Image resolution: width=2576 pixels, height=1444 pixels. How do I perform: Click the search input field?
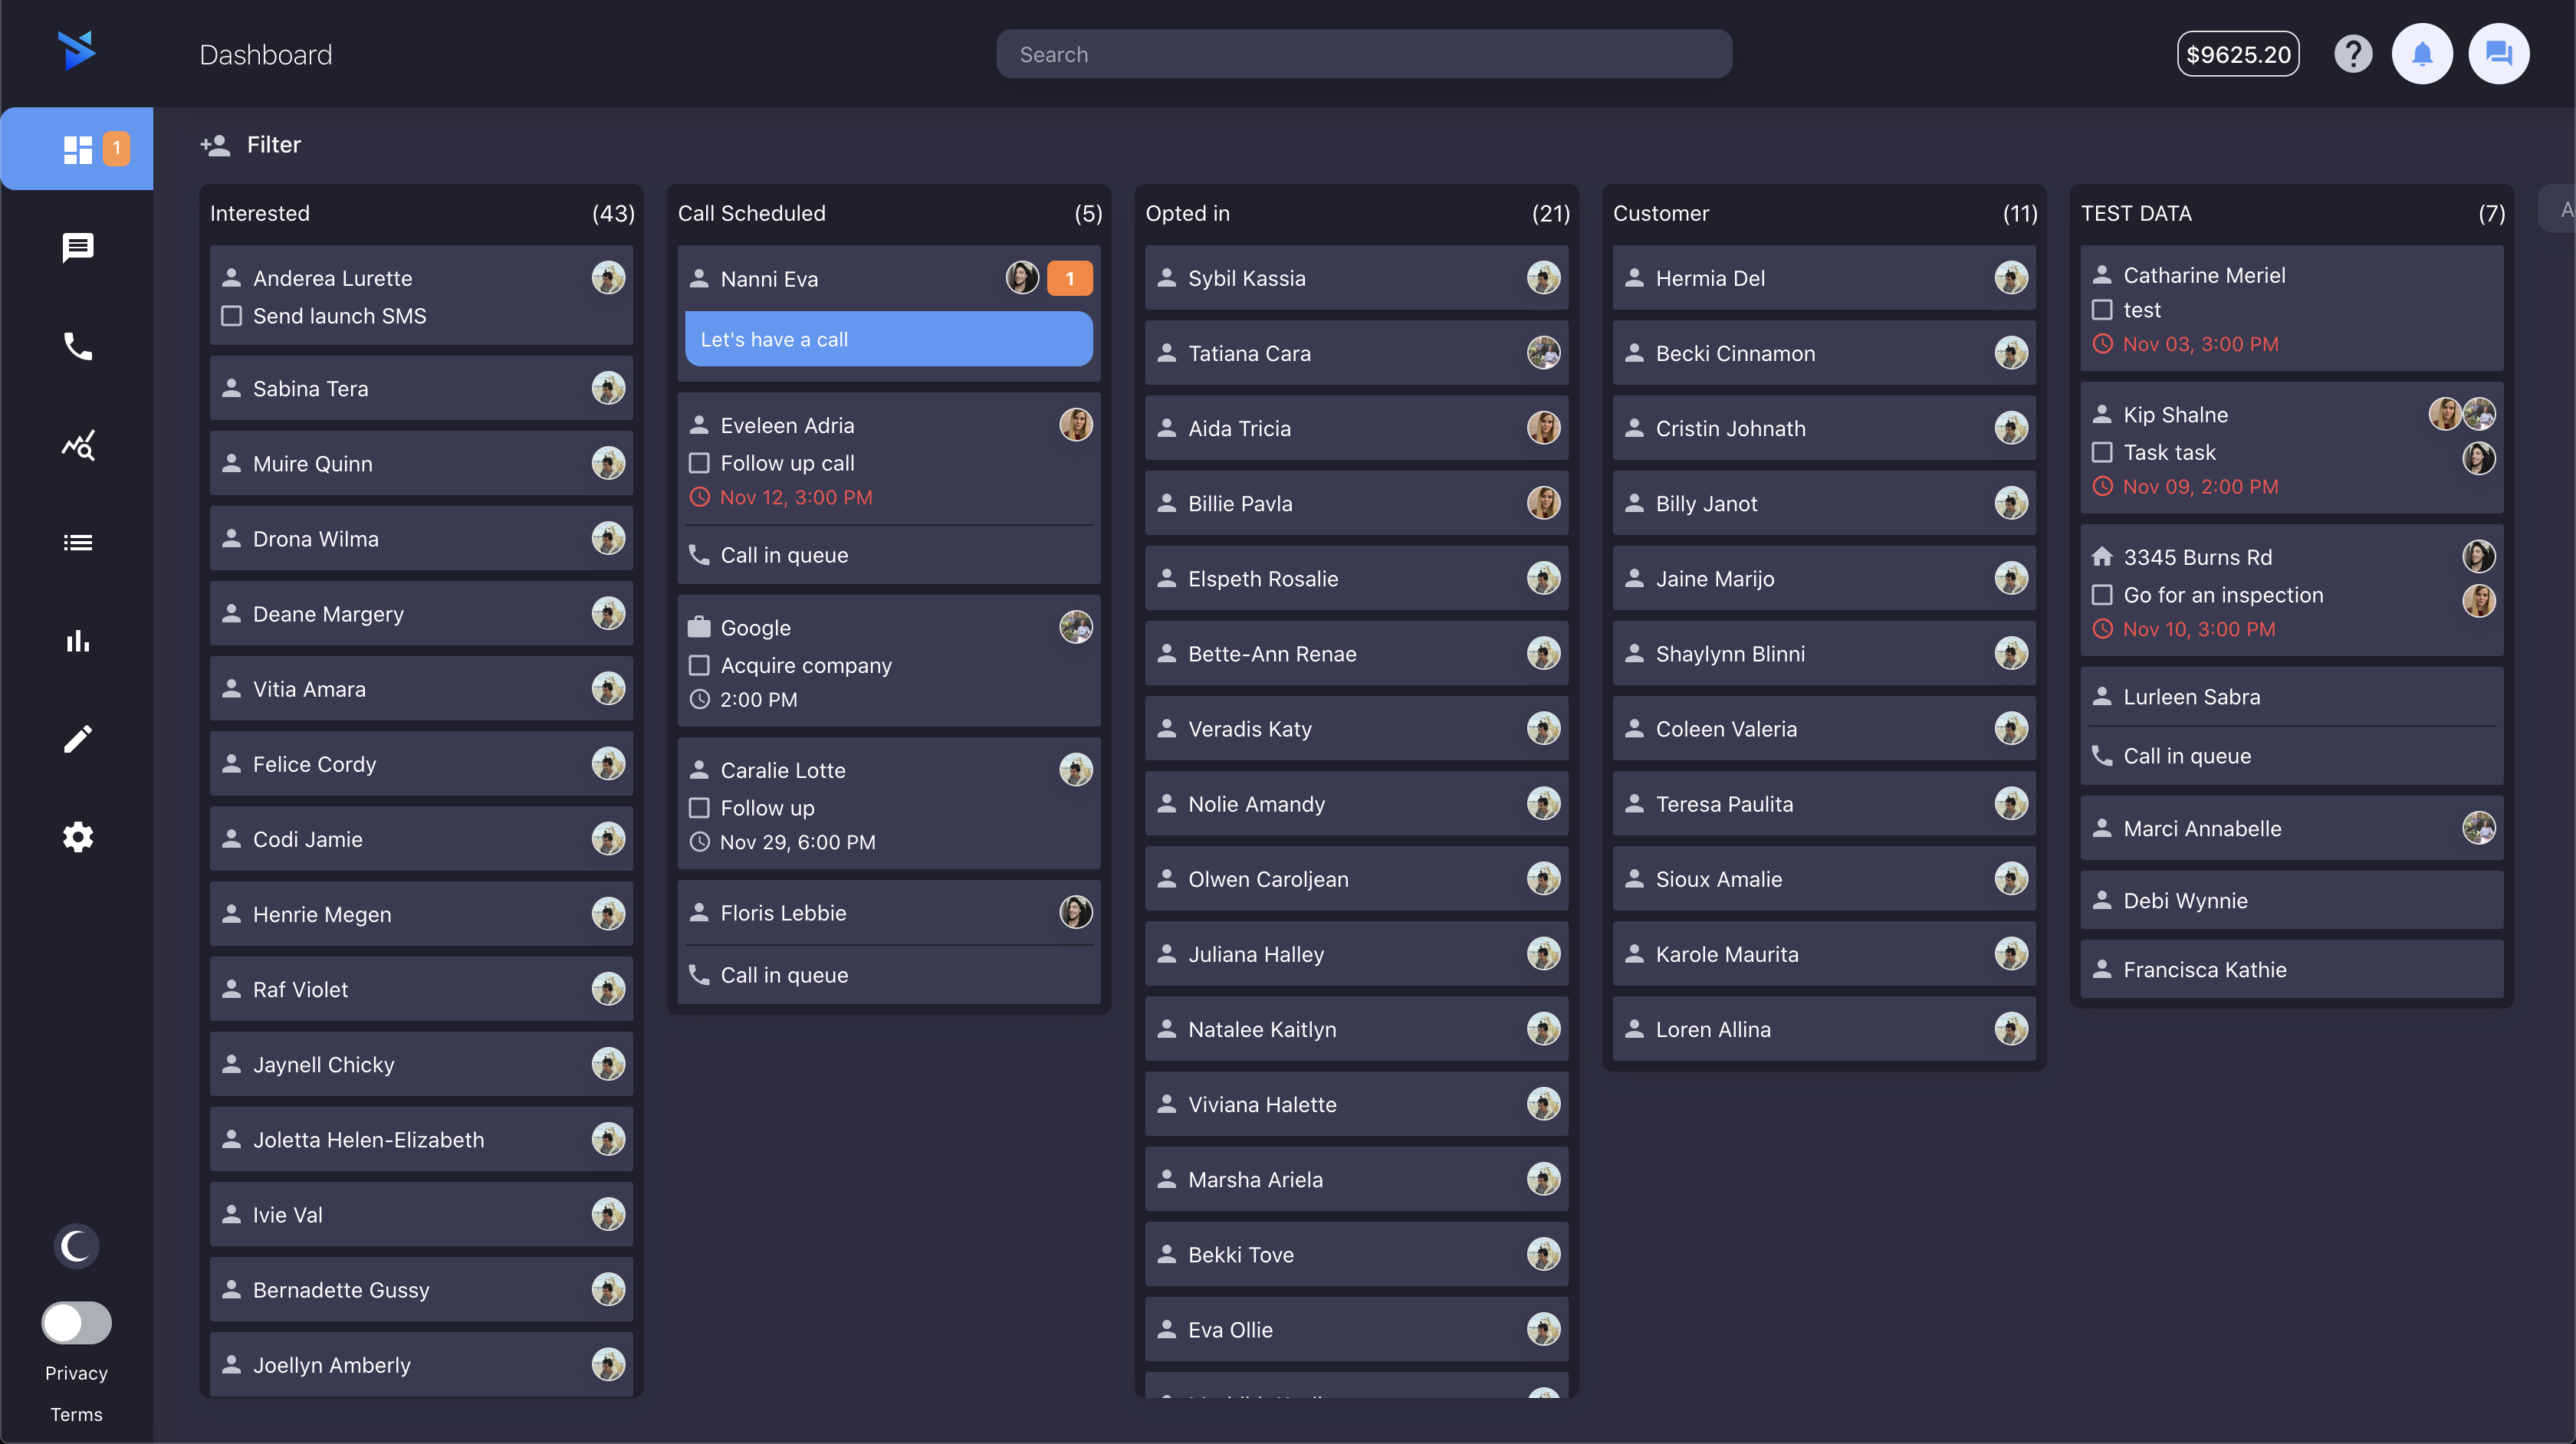[1364, 53]
